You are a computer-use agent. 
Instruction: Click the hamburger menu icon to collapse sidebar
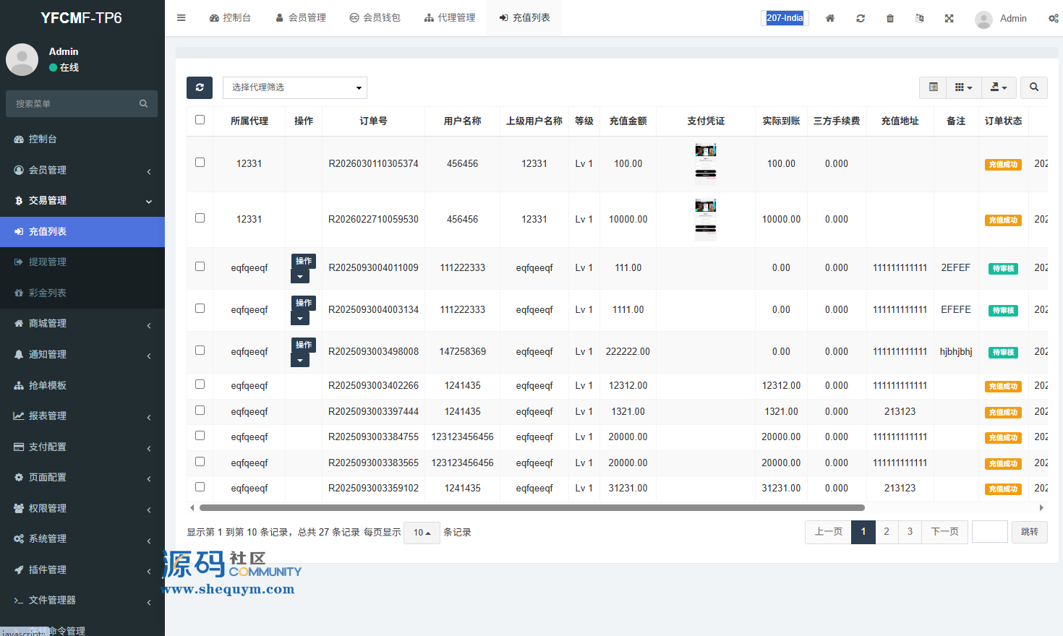click(181, 18)
